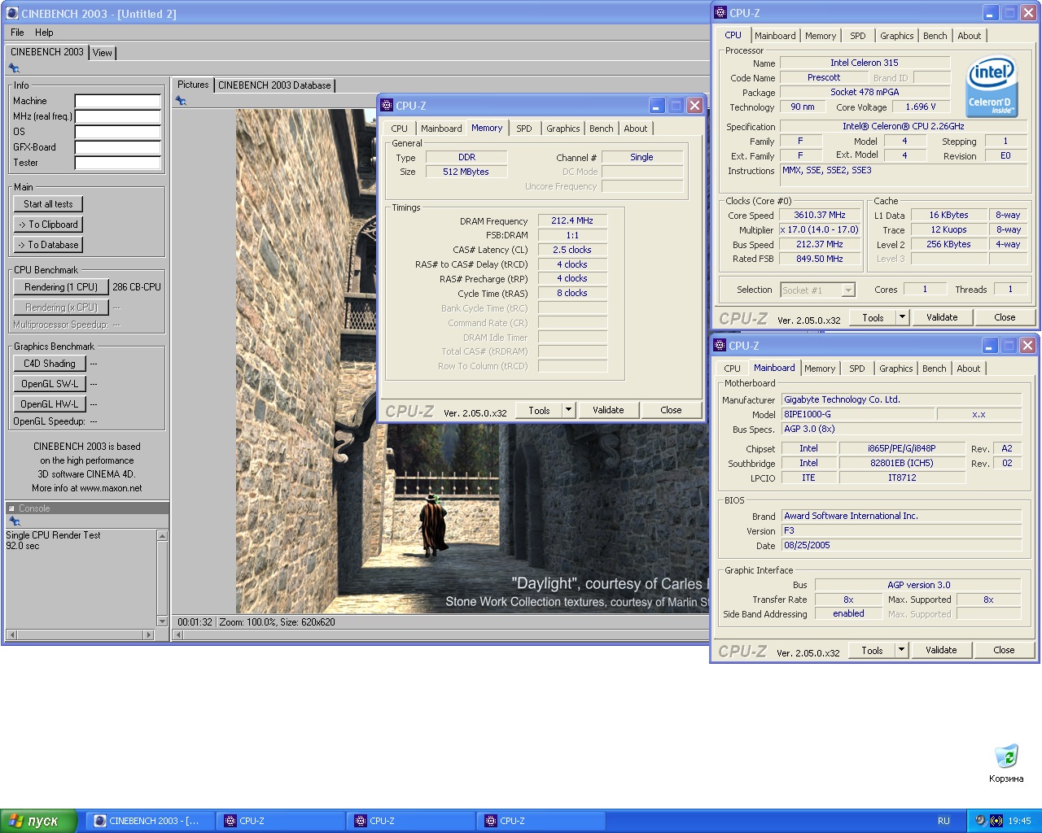Image resolution: width=1042 pixels, height=833 pixels.
Task: Click pin icon in Cinebench Info panel
Action: click(x=14, y=68)
